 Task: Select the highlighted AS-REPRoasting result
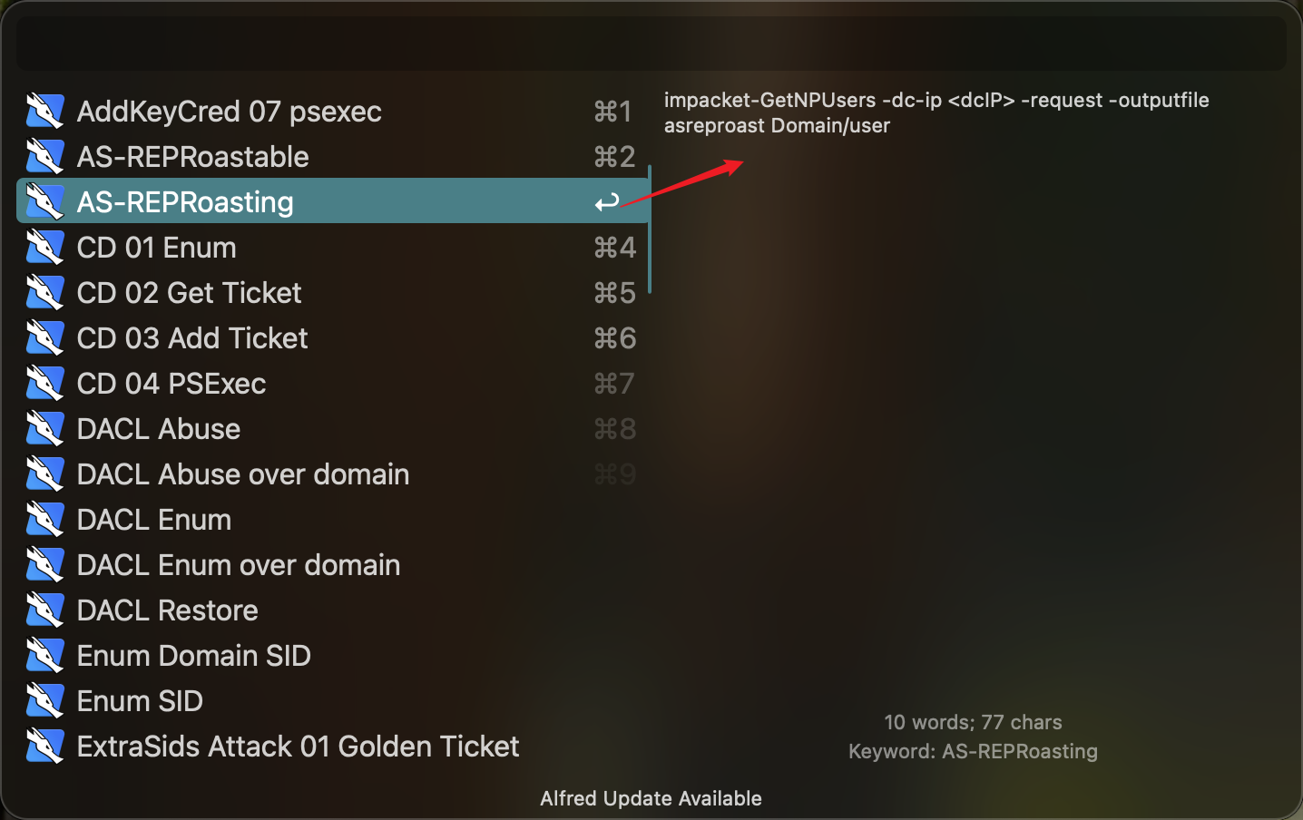332,201
